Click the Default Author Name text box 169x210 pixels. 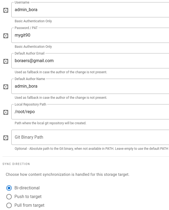coord(90,86)
